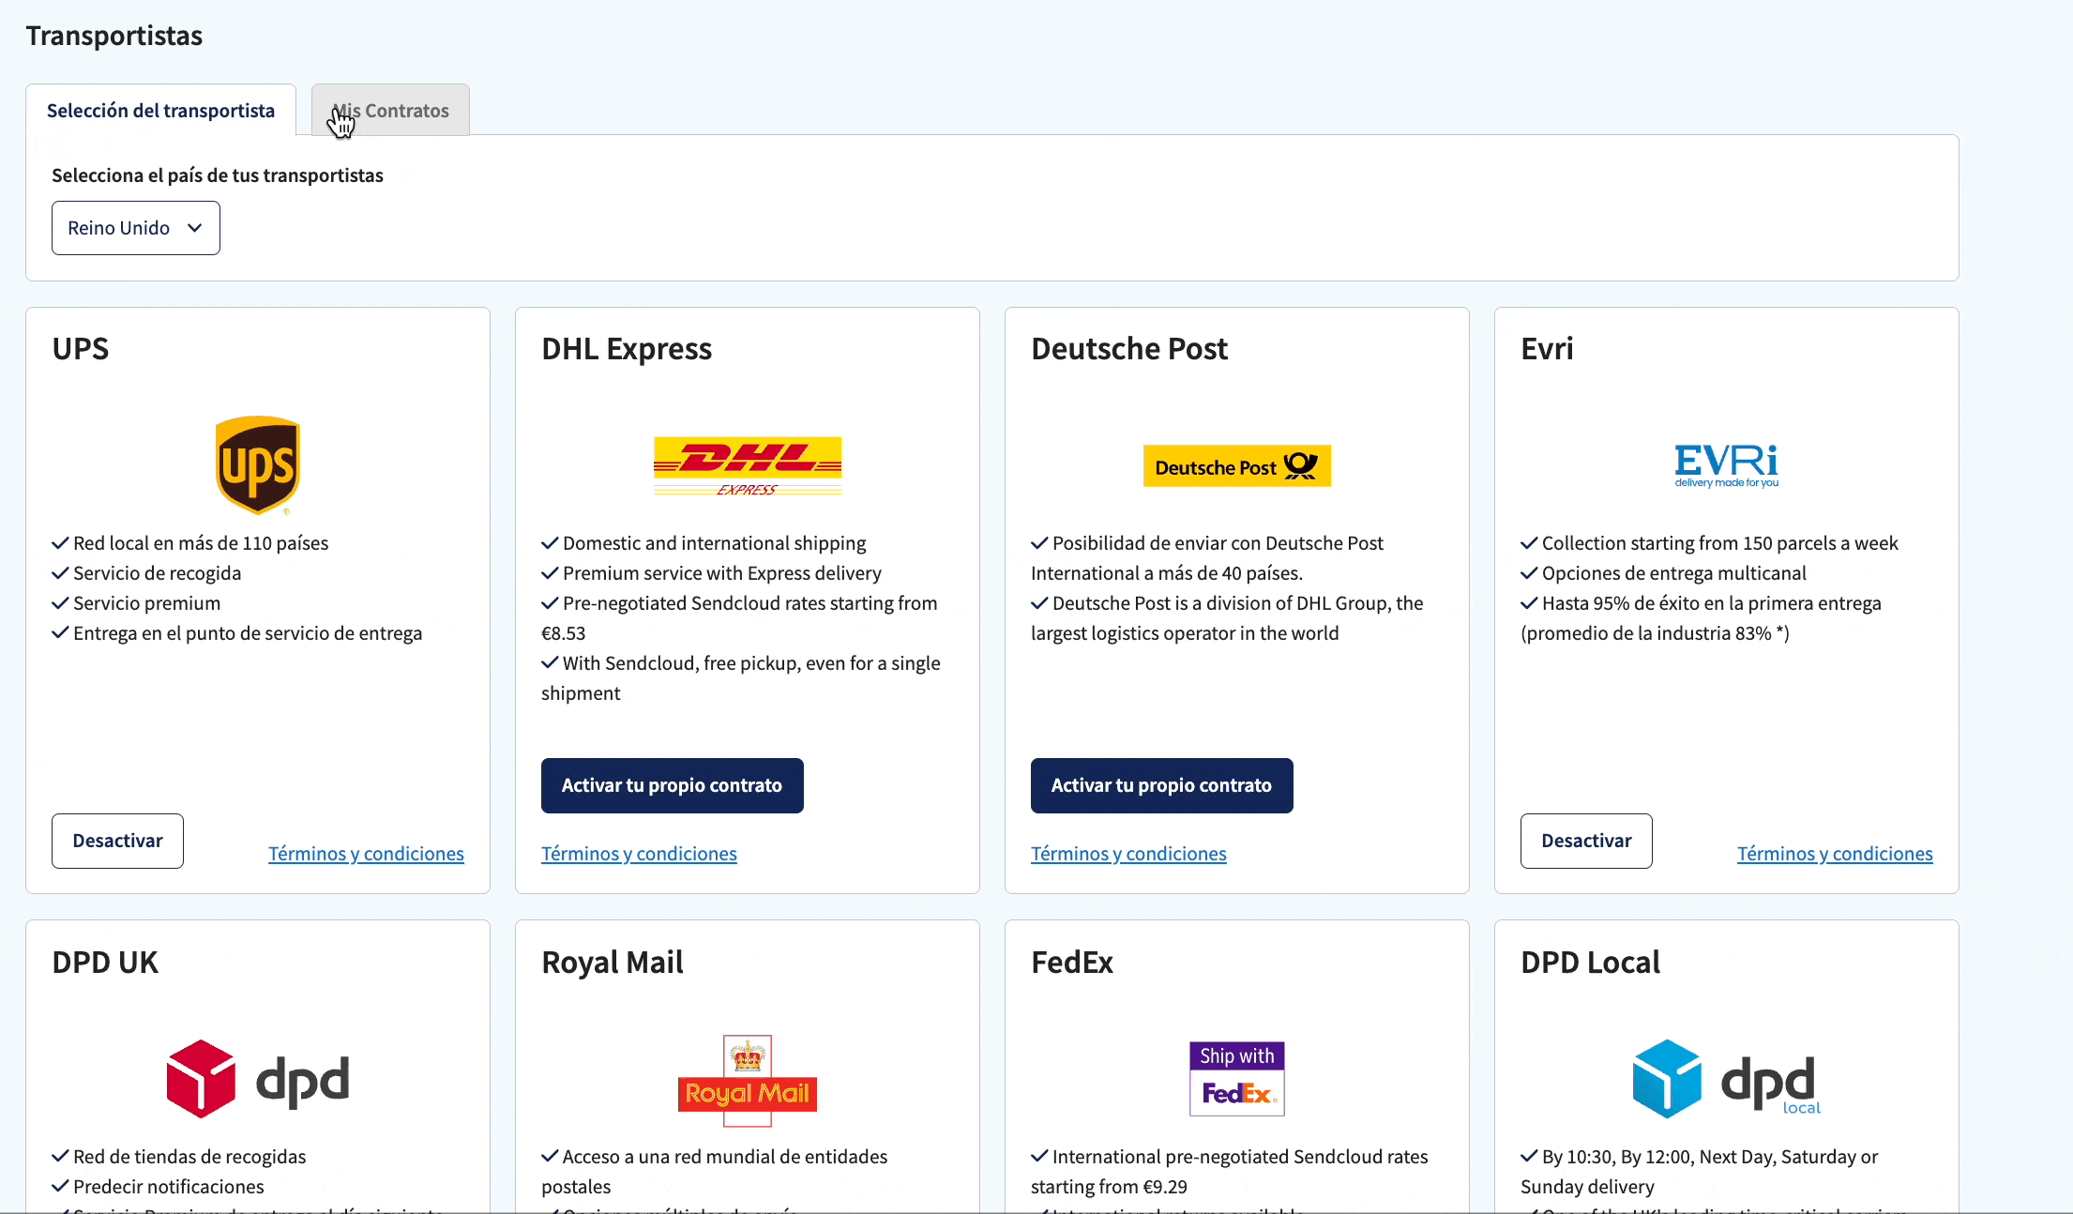This screenshot has height=1214, width=2073.
Task: Click 'Posibilidad de enviar con Deutsche Post' text
Action: point(1218,543)
